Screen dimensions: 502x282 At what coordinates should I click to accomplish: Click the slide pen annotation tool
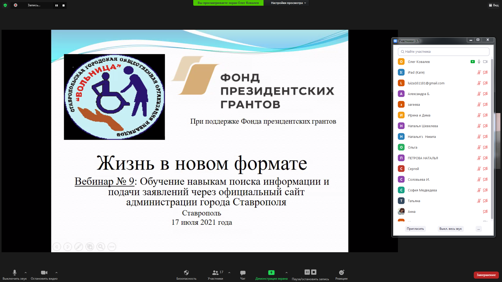(x=79, y=247)
